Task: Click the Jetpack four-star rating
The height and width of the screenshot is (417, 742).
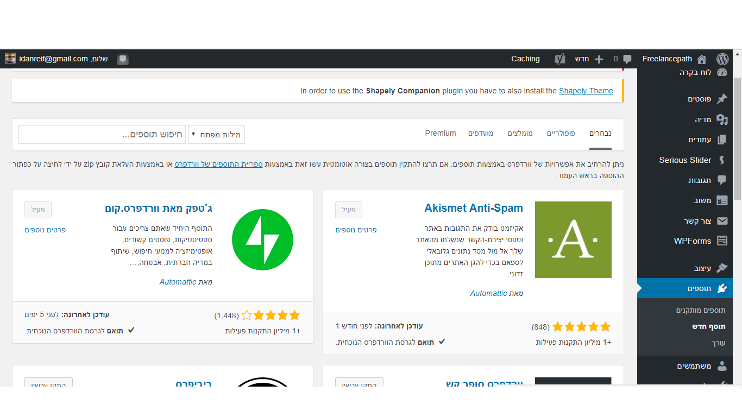Action: [x=271, y=315]
